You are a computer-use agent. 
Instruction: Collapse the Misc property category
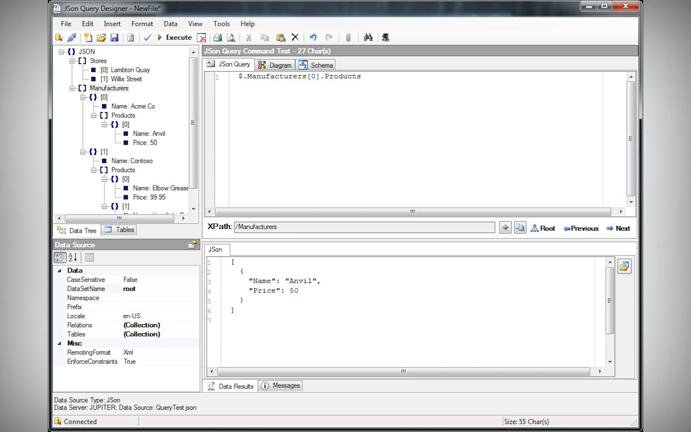(x=59, y=343)
